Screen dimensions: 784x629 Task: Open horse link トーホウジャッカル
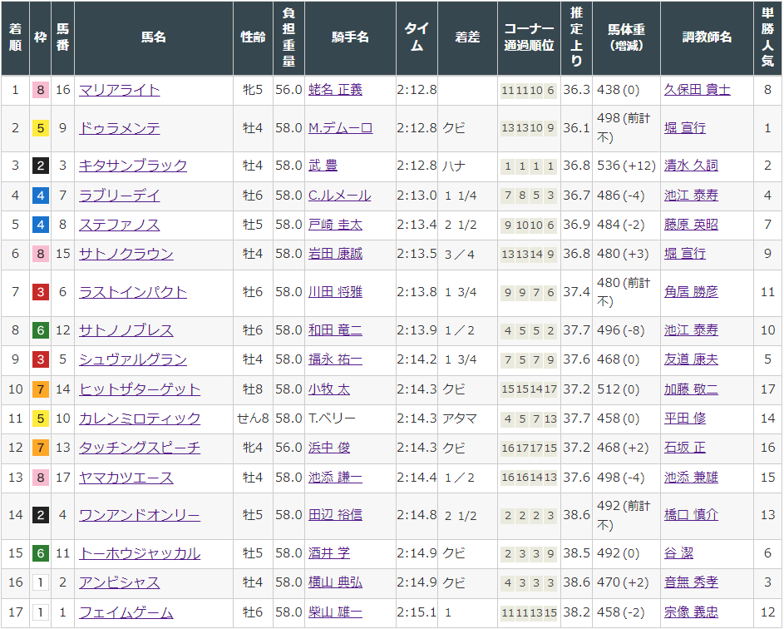140,553
